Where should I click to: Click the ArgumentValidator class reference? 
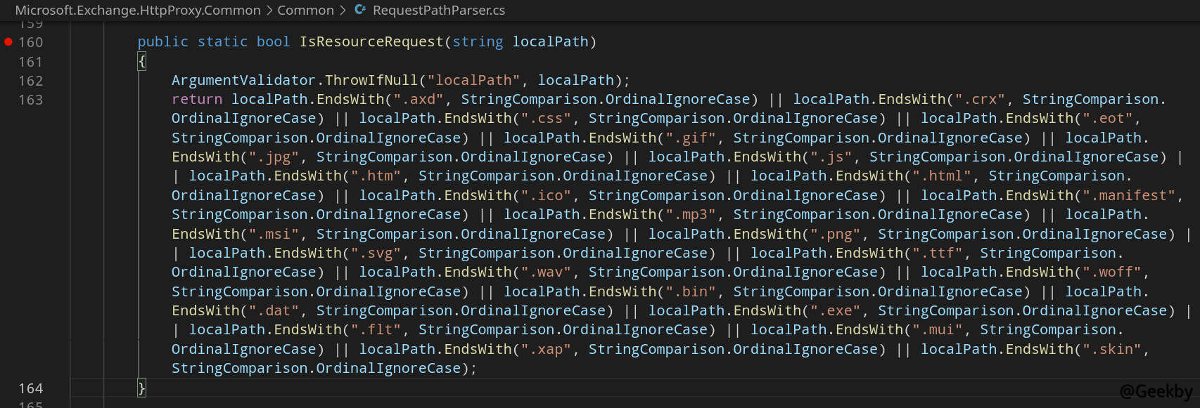click(x=243, y=81)
